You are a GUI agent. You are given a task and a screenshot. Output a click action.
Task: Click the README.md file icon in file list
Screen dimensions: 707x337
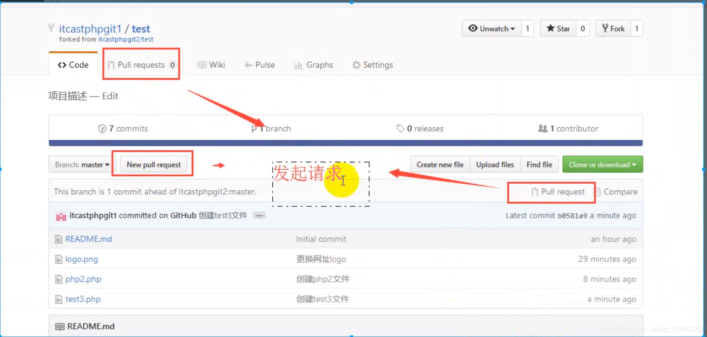point(58,239)
